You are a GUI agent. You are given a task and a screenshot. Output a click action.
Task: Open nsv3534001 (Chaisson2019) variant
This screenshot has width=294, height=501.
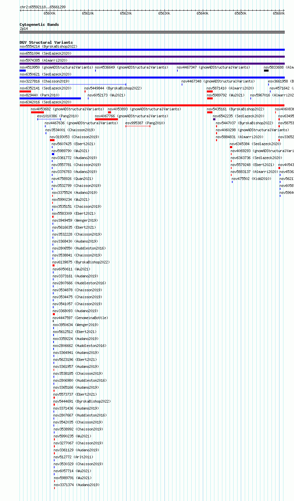coord(70,130)
